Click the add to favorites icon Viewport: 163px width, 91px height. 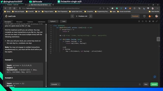(x=107, y=8)
